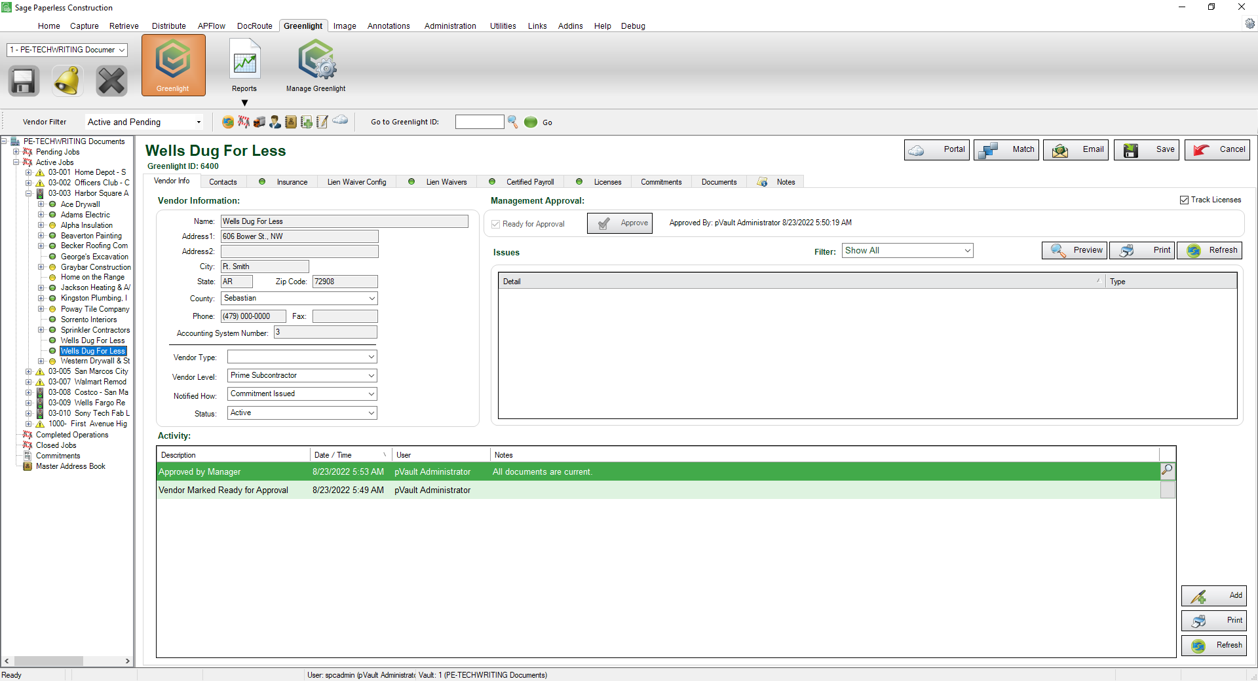1258x681 pixels.
Task: Toggle the Track Licenses checkbox
Action: click(1184, 200)
